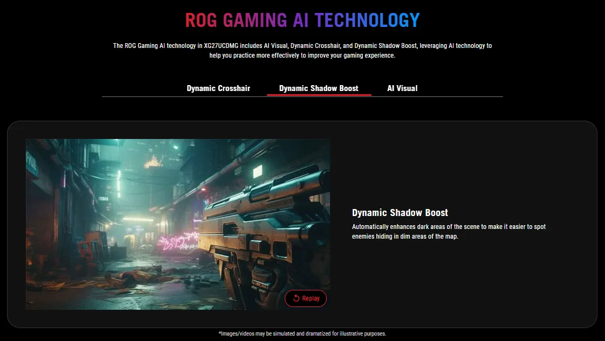The height and width of the screenshot is (341, 605).
Task: Click the cyberpunk alley gun demo video
Action: 178,224
